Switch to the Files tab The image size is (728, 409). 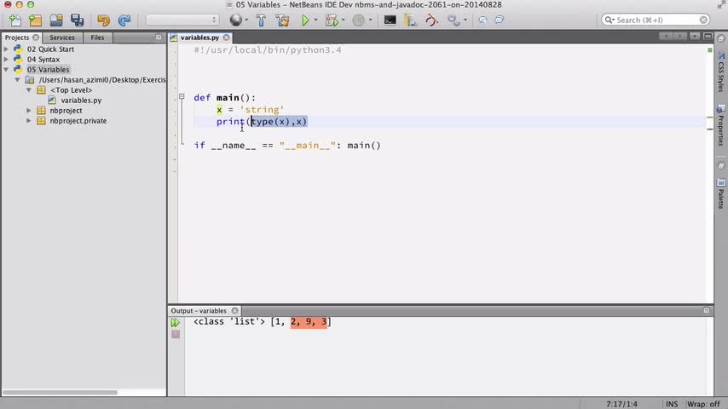click(x=97, y=37)
